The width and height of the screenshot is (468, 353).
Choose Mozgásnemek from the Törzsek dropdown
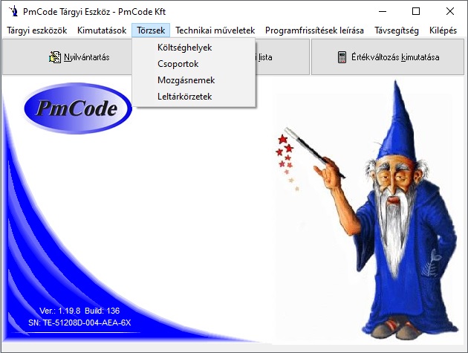pos(194,80)
